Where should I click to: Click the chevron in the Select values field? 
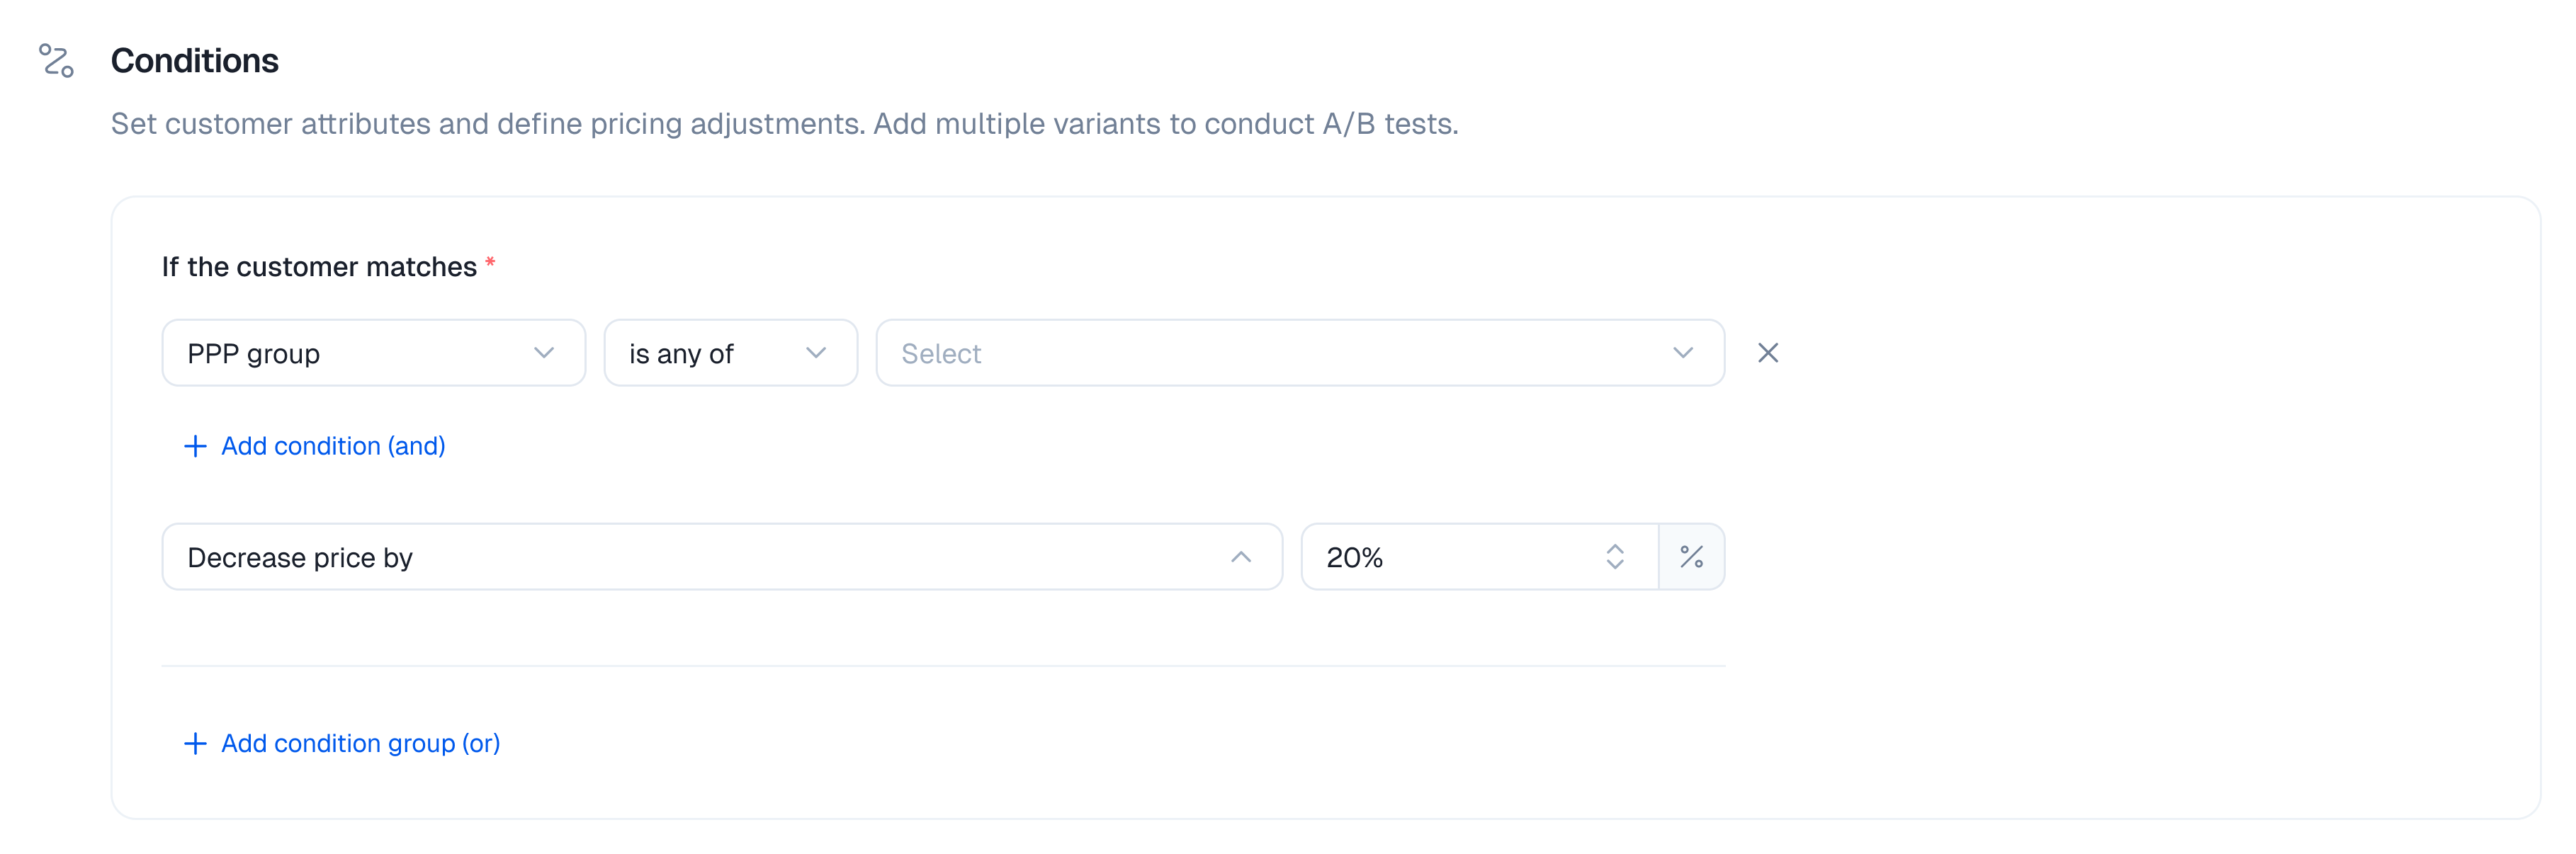point(1682,353)
